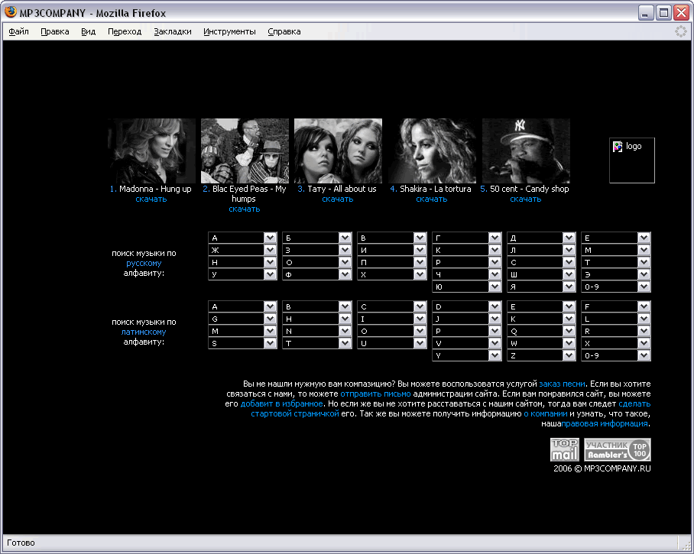Viewport: 694px width, 554px height.
Task: Open the Latin letter Y dropdown
Action: click(x=467, y=355)
